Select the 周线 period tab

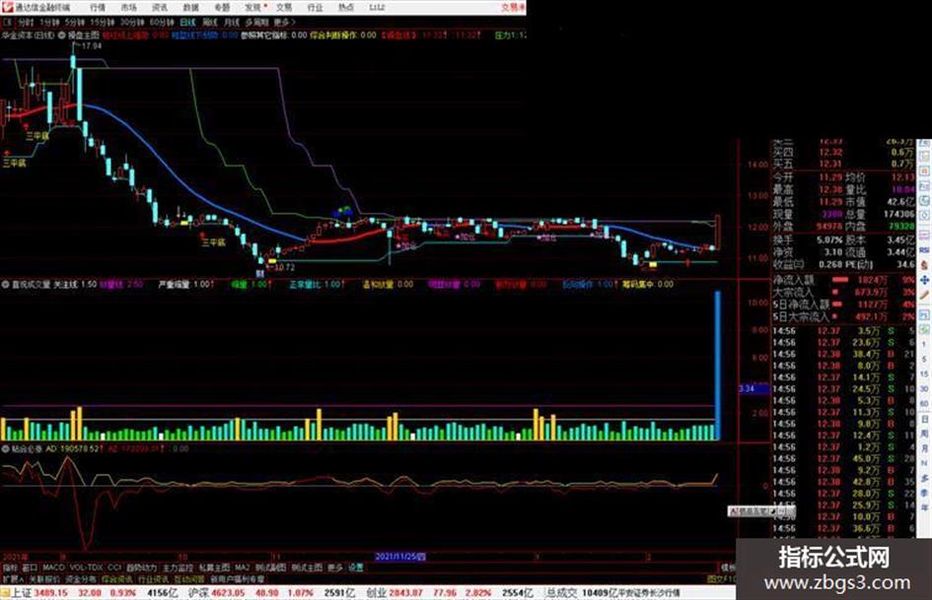210,23
